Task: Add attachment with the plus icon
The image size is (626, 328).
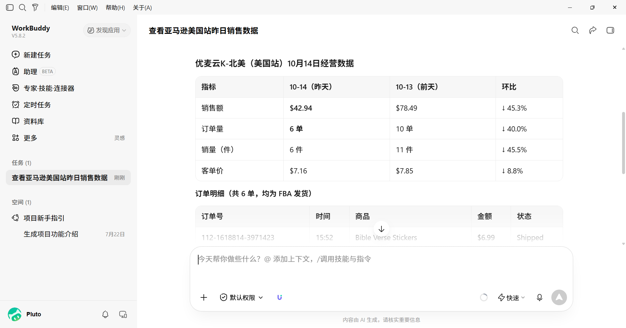Action: (204, 297)
